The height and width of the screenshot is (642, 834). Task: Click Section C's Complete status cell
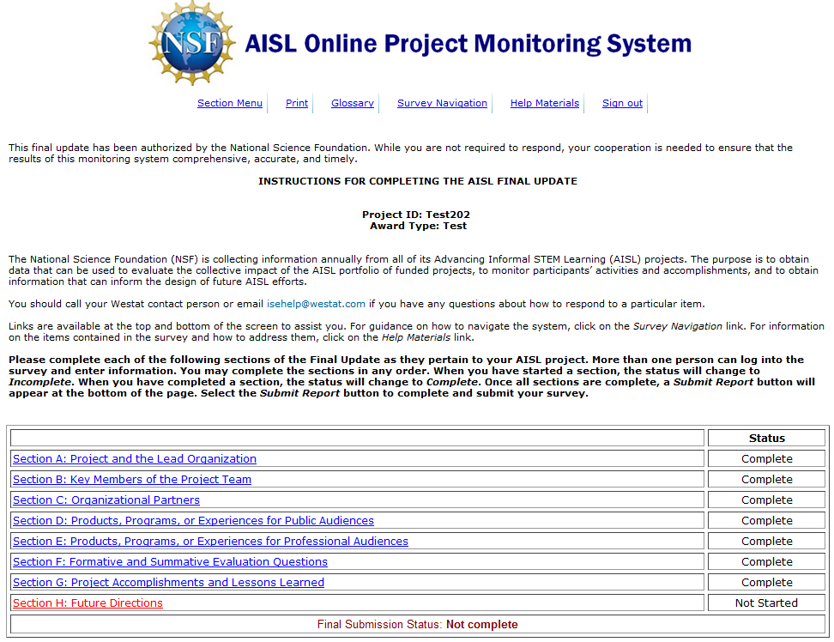tap(766, 500)
